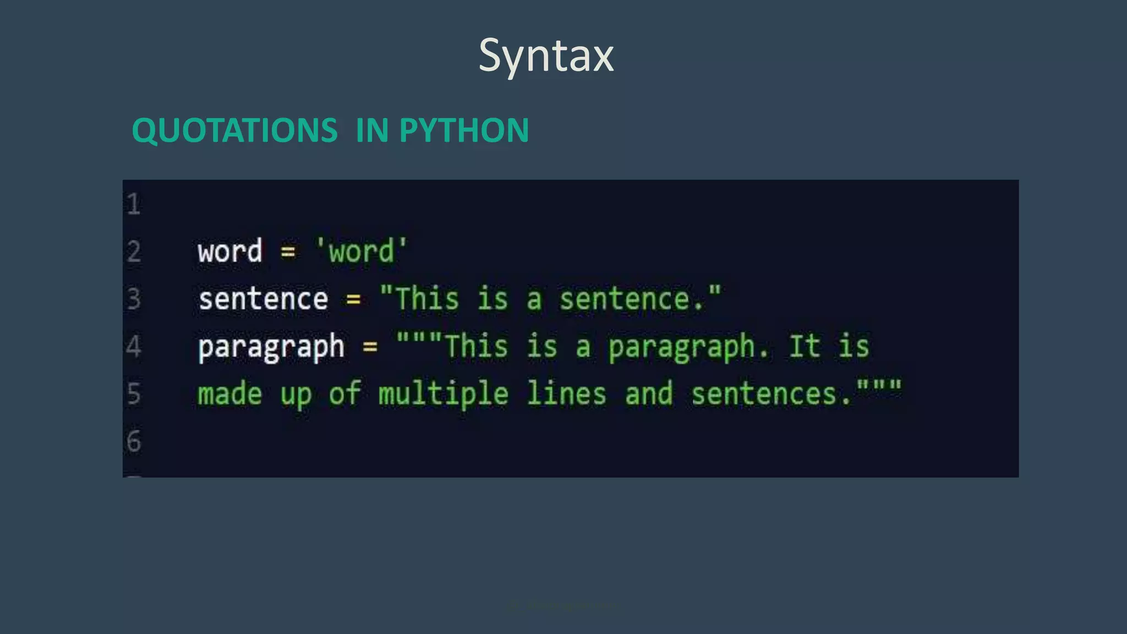Screen dimensions: 1127x634
Task: Click the text 'made up of multiple lines and sentences.'
Action: coord(524,395)
